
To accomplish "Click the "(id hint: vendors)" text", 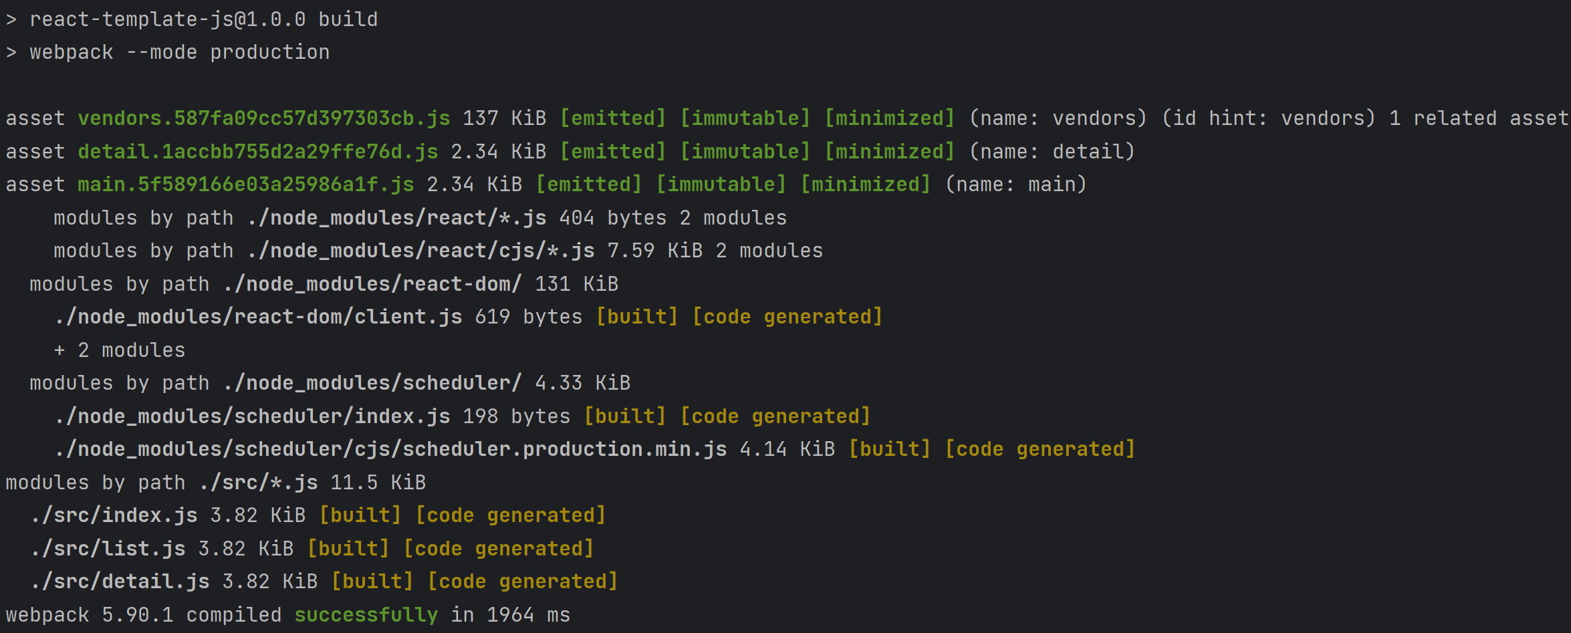I will click(1268, 118).
